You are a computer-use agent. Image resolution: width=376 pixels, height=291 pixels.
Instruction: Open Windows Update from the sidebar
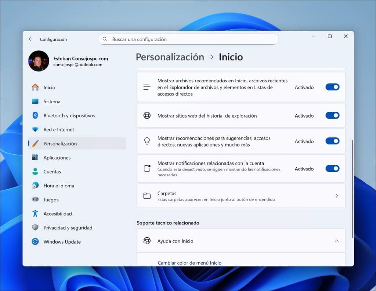tap(37, 241)
